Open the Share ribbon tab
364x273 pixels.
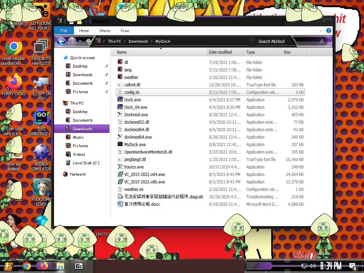pos(105,31)
